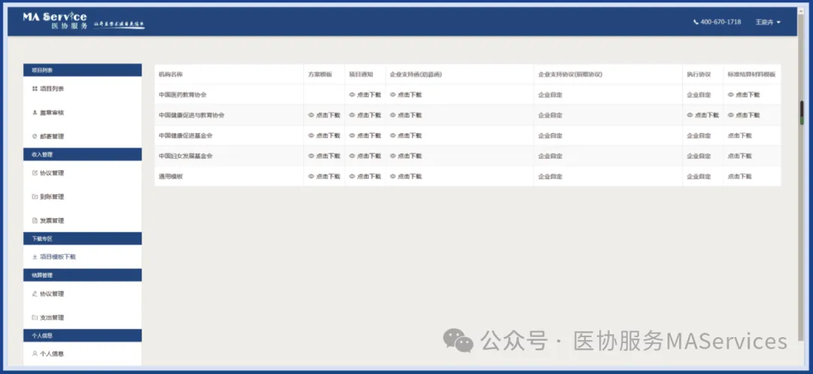
Task: Click eye icon for 中国健康促进与教育协会 方案模板 download
Action: pyautogui.click(x=311, y=115)
